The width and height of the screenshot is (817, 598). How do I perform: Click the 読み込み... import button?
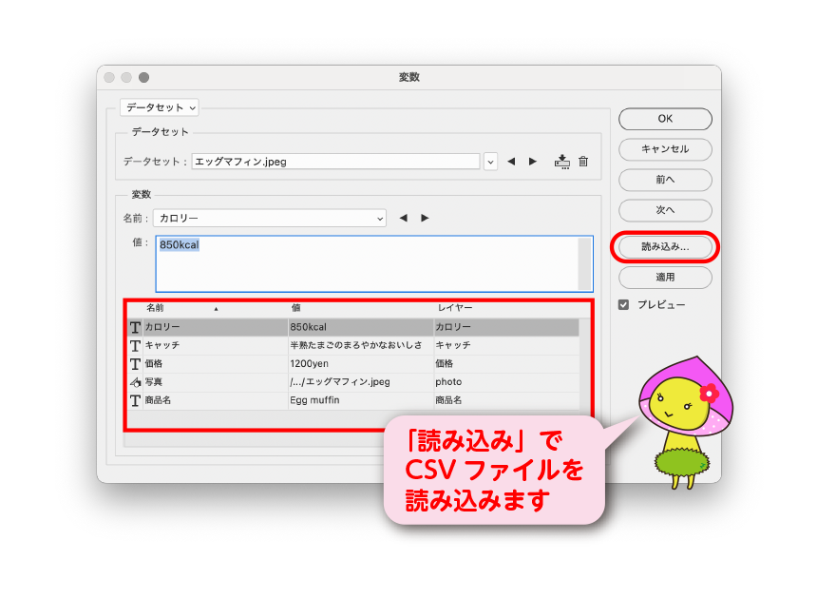665,247
